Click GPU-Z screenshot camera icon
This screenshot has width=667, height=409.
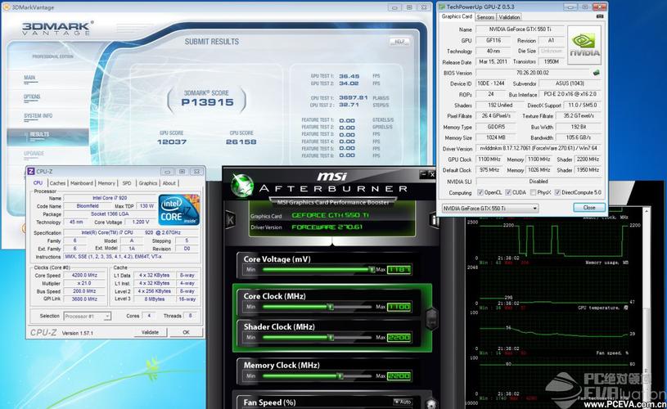(x=600, y=16)
